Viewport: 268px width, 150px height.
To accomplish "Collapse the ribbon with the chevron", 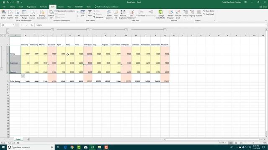I will (266, 21).
